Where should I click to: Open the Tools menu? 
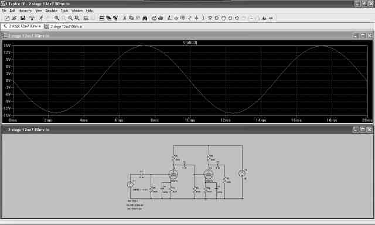(64, 11)
